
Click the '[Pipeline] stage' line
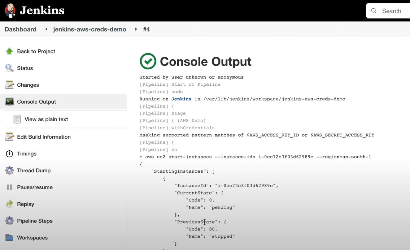163,114
